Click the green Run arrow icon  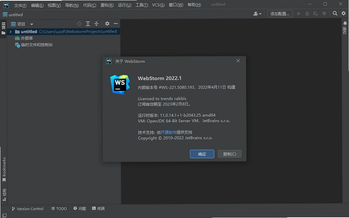click(x=299, y=14)
